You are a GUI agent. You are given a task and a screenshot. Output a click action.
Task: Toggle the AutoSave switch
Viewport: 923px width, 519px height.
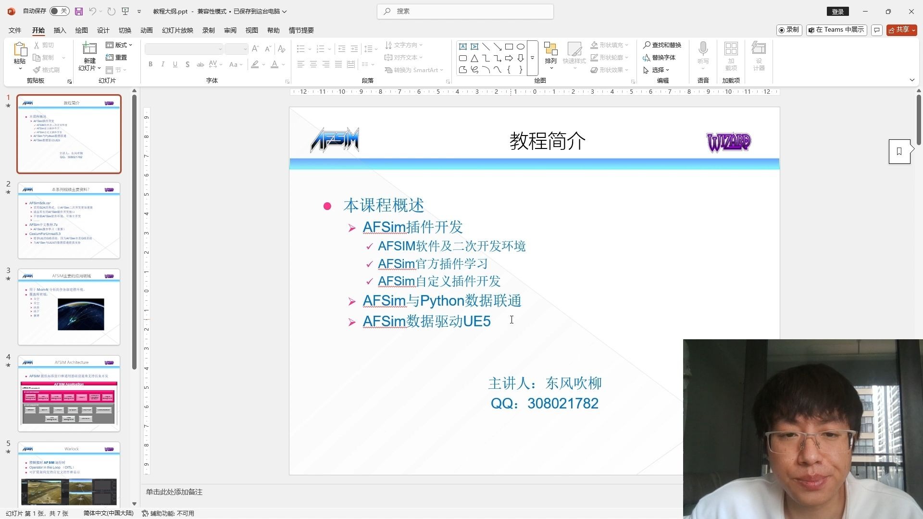point(59,11)
